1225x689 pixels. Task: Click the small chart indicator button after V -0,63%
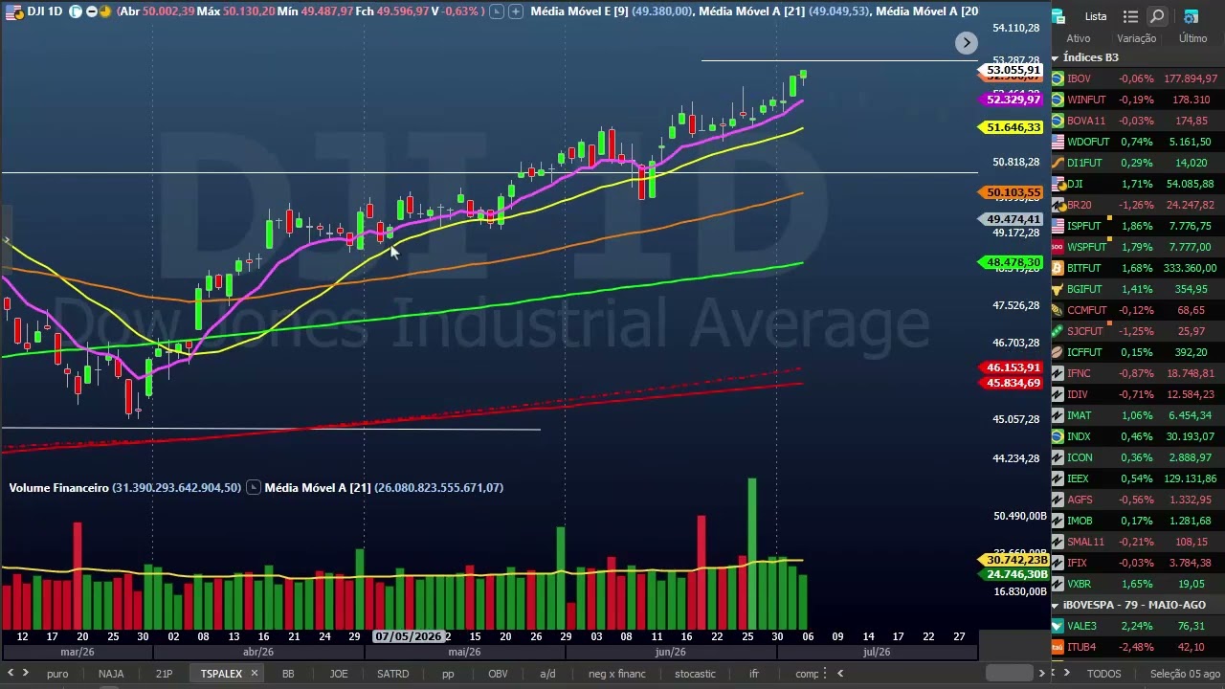(498, 11)
